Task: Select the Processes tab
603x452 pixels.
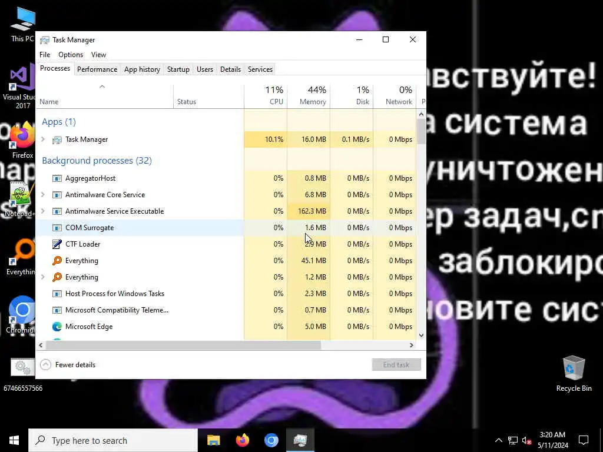Action: tap(55, 68)
